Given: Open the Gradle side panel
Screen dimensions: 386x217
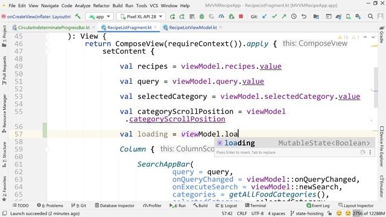Looking at the screenshot, I should tap(381, 35).
